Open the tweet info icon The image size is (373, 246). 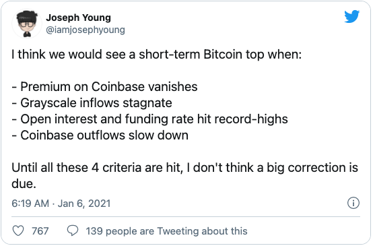(353, 203)
